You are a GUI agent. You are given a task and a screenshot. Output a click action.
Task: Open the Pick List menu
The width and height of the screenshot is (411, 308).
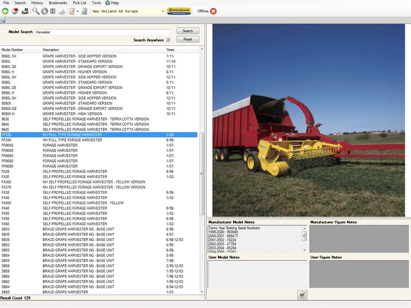point(79,3)
